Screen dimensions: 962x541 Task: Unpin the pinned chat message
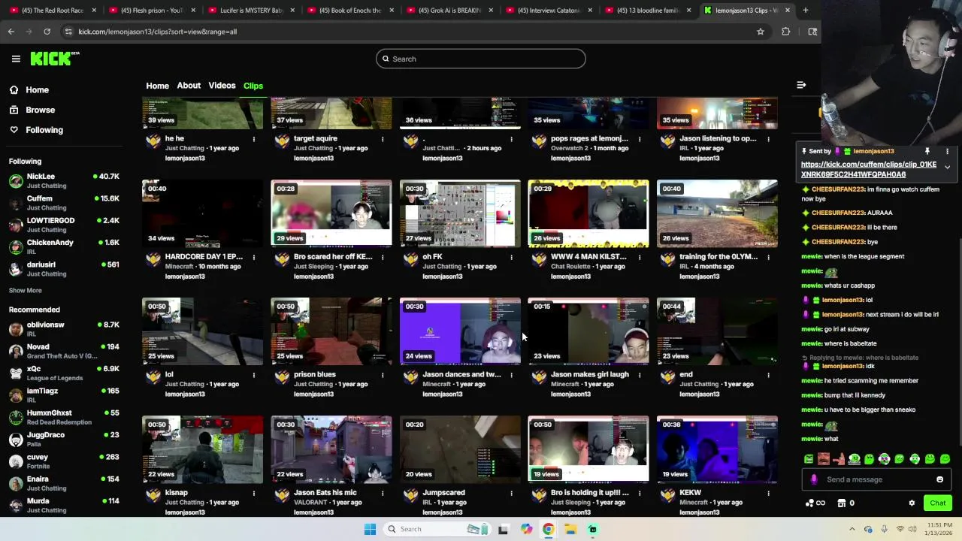(x=927, y=151)
